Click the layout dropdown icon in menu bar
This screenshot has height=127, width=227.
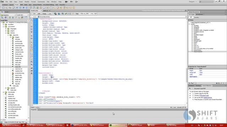point(66,2)
